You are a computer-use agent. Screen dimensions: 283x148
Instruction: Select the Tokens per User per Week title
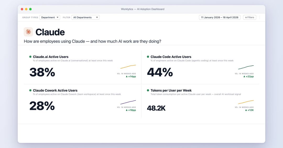pos(171,91)
